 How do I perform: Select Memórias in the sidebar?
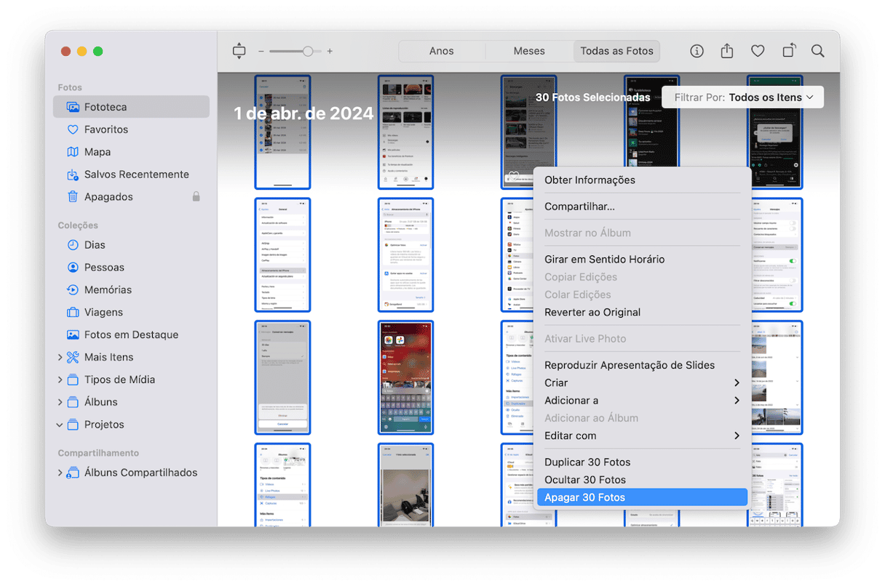tap(108, 290)
